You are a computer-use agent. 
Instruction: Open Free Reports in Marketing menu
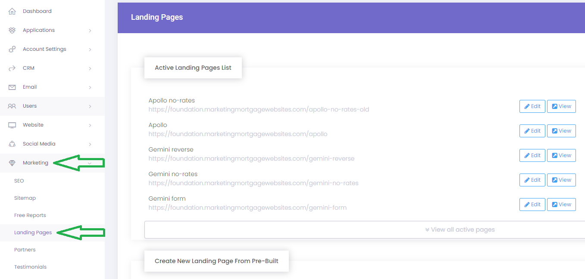(x=30, y=215)
